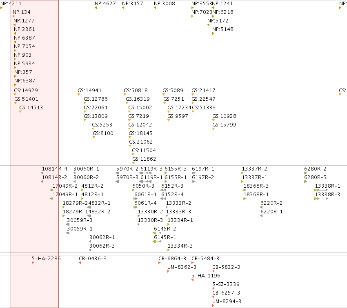
Task: Click the NP:7054 feature label
Action: (x=24, y=47)
